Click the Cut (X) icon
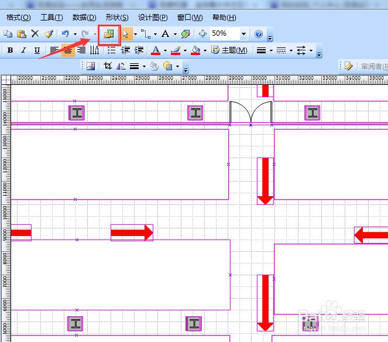388x342 pixels. [x=35, y=33]
